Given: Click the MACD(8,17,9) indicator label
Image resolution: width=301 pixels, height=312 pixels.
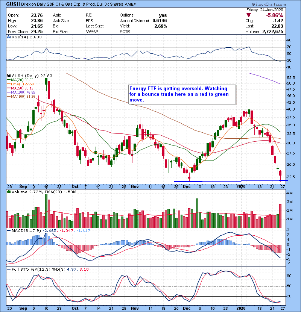Looking at the screenshot, I should point(26,231).
